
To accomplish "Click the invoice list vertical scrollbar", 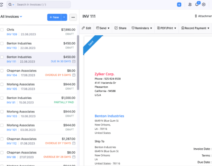I will [78, 63].
